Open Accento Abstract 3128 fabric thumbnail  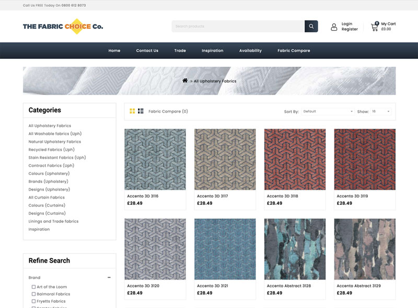point(295,249)
